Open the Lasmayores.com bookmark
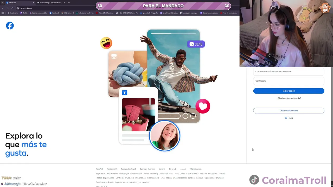Viewport: 333px width, 187px height. (38, 13)
